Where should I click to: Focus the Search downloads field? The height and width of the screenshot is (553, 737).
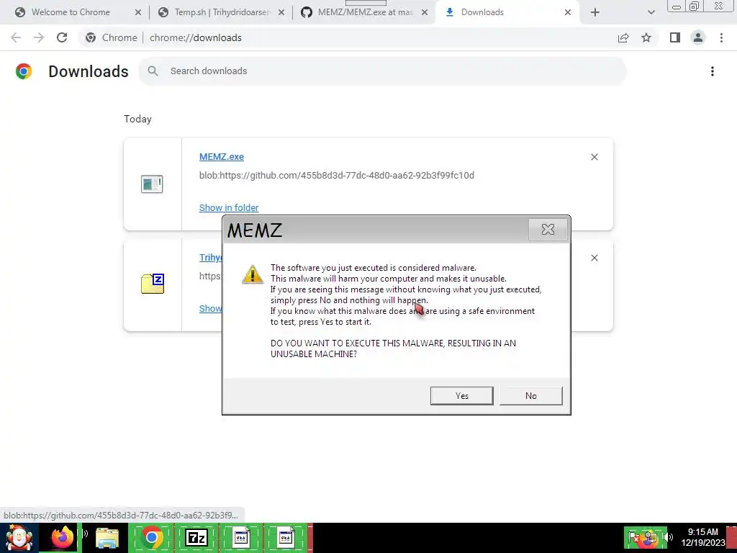(383, 71)
